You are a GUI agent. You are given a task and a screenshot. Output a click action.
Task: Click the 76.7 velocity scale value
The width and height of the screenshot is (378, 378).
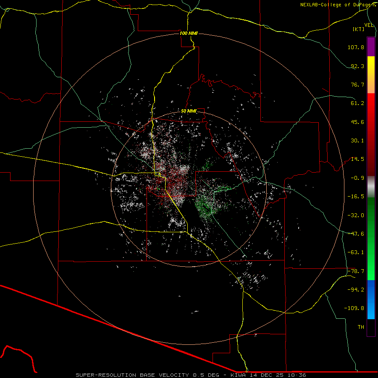tap(357, 84)
